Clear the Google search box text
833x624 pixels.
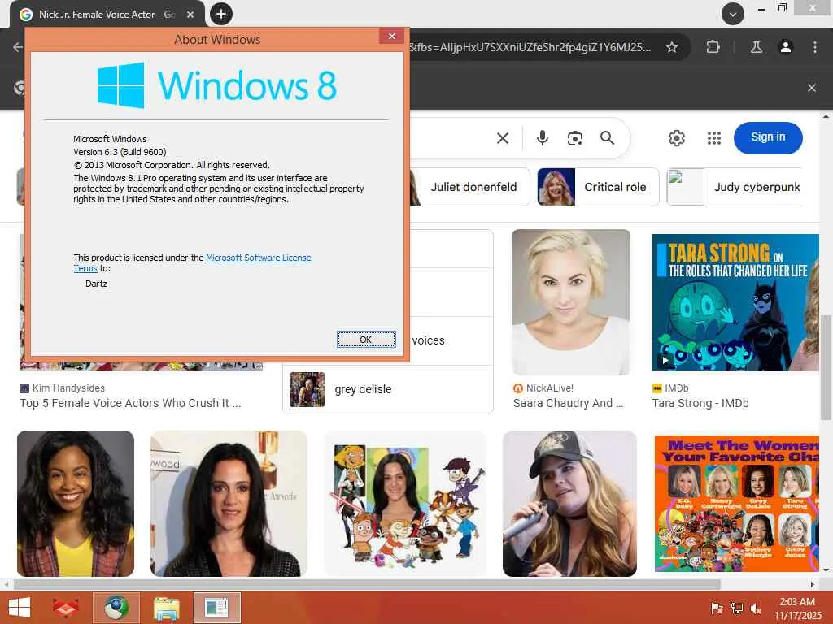tap(503, 138)
